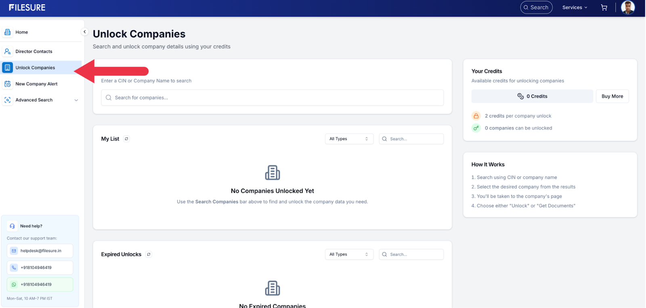Open the user profile avatar
Image resolution: width=646 pixels, height=308 pixels.
coord(627,8)
